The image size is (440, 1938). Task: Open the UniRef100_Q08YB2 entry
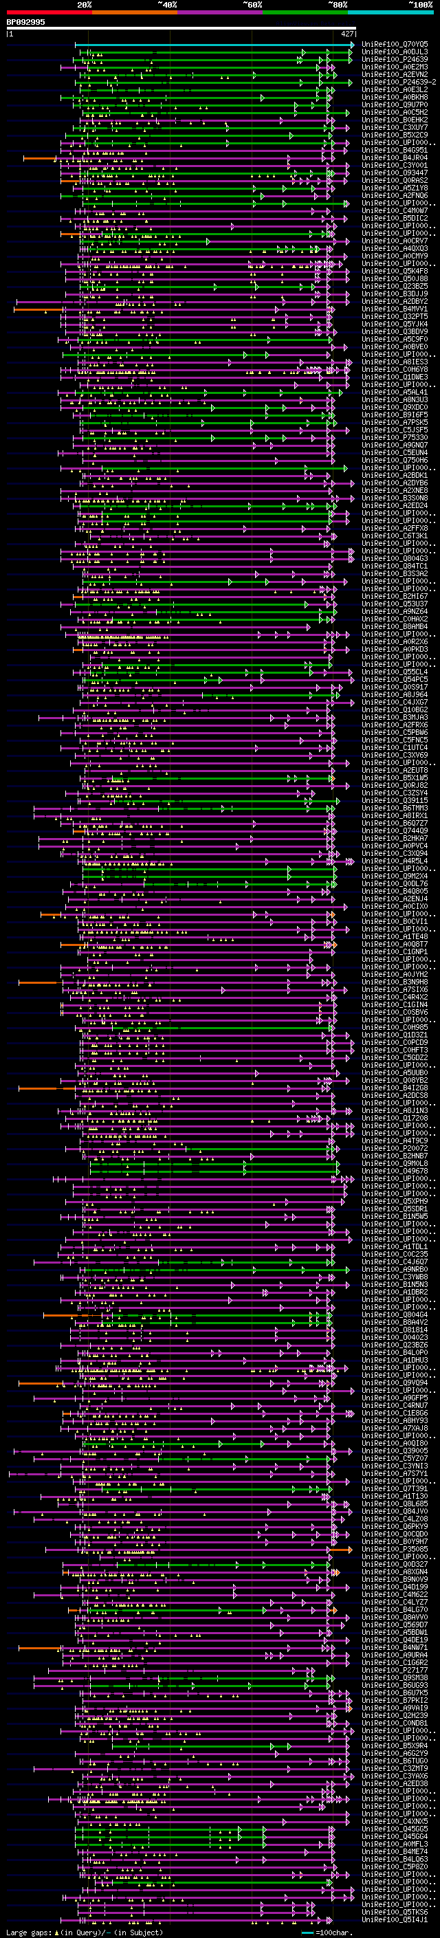(394, 1080)
